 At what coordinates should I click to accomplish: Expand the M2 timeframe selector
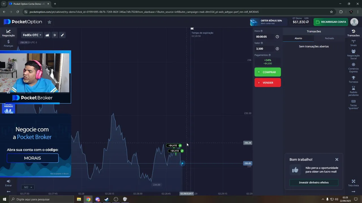pyautogui.click(x=28, y=187)
